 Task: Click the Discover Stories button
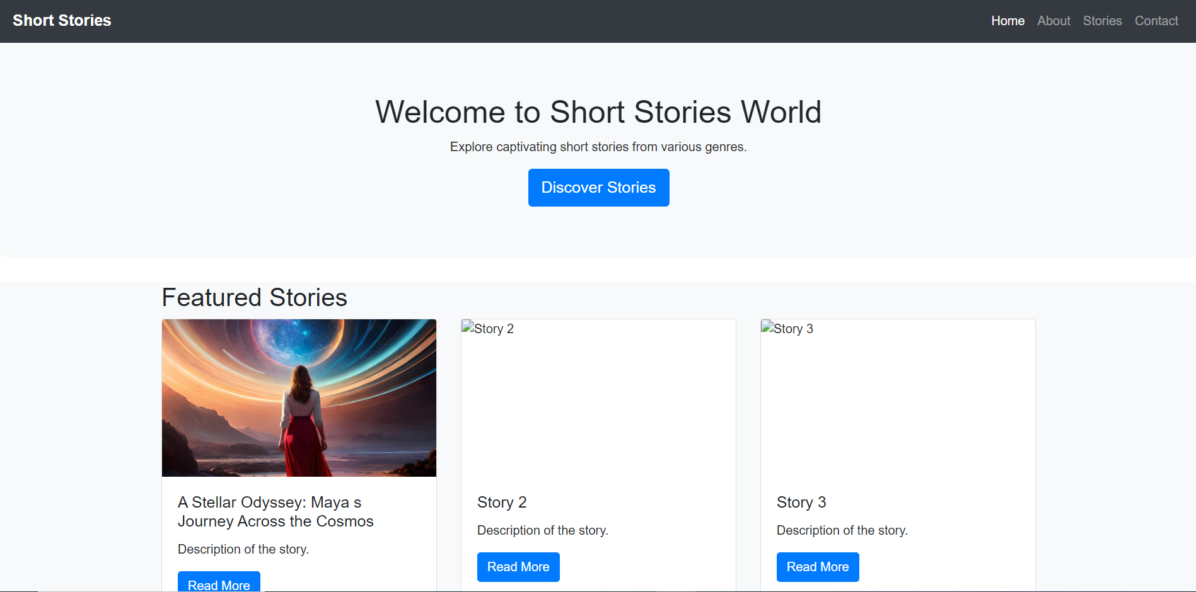click(x=598, y=187)
